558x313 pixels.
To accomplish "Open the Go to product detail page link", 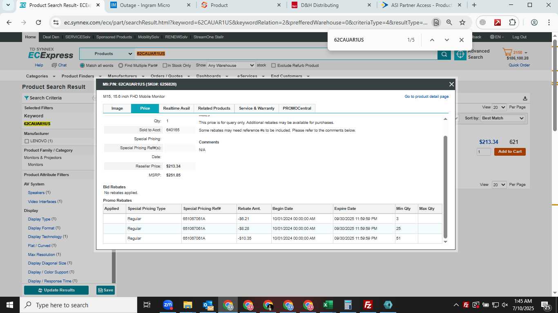I will [426, 97].
